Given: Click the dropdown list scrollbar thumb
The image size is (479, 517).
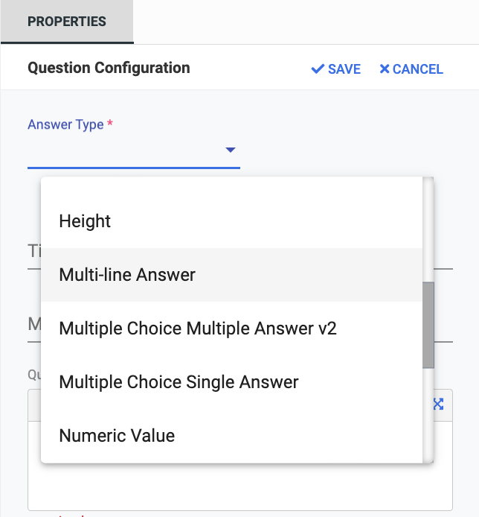Looking at the screenshot, I should click(x=428, y=325).
